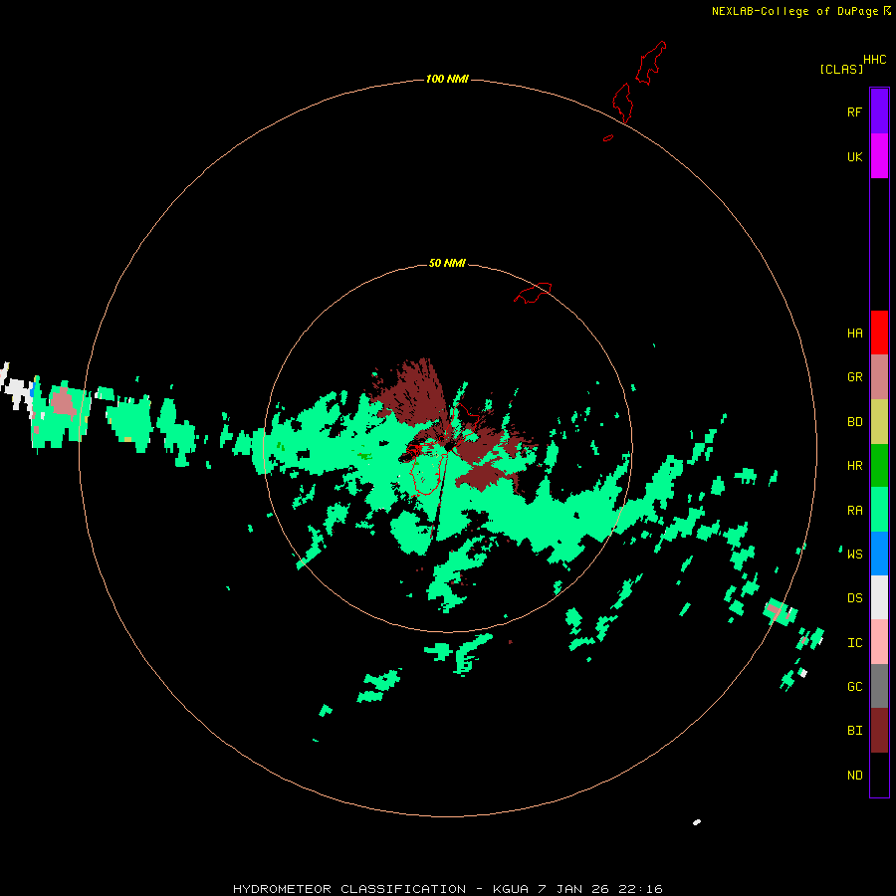The height and width of the screenshot is (896, 896).
Task: Click the RA legend label
Action: (854, 511)
